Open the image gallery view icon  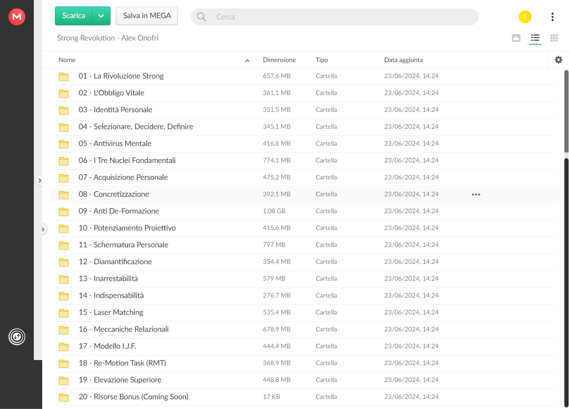pyautogui.click(x=516, y=38)
